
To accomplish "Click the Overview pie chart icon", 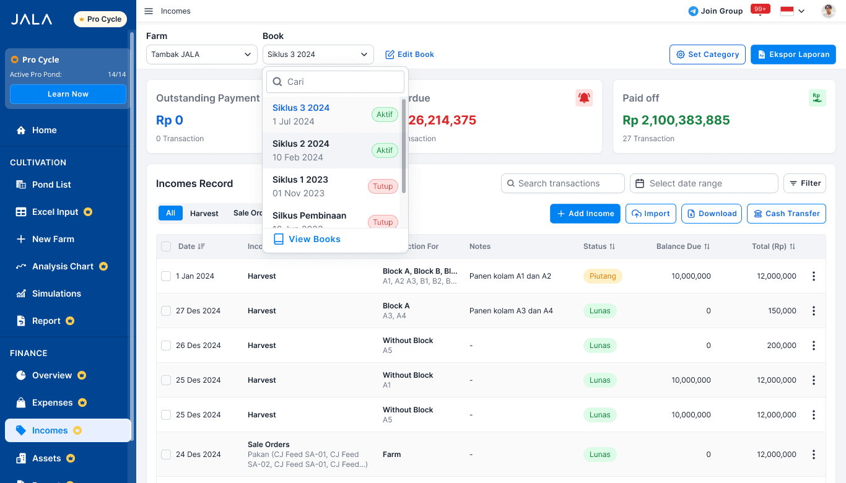I will pyautogui.click(x=21, y=375).
